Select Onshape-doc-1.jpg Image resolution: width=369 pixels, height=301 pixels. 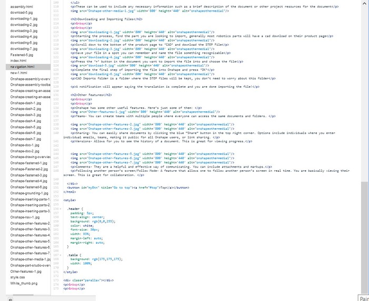(x=25, y=145)
